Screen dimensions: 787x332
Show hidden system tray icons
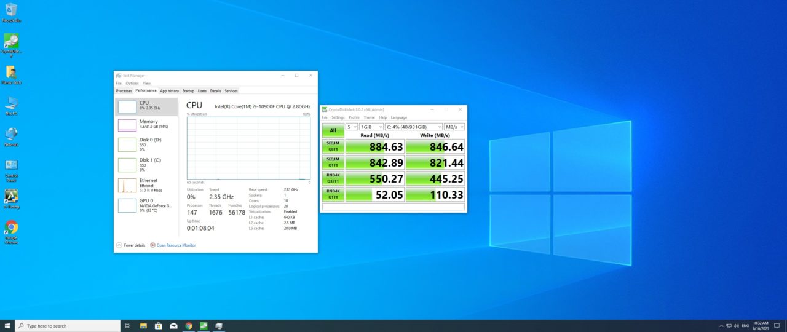721,326
